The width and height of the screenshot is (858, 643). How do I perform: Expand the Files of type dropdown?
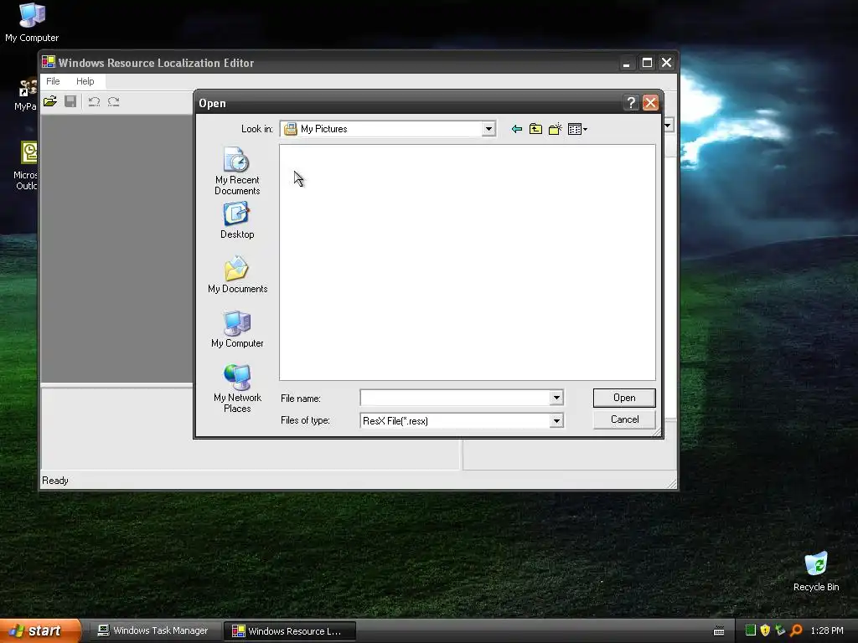(556, 420)
